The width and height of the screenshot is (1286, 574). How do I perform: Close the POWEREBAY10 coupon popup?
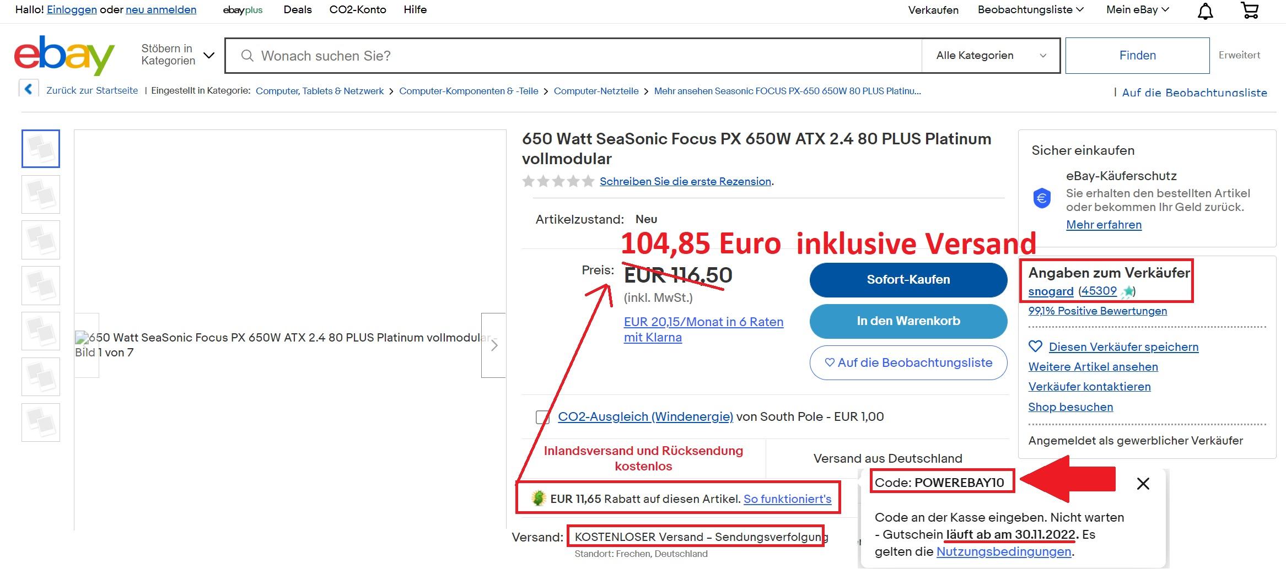click(x=1143, y=484)
